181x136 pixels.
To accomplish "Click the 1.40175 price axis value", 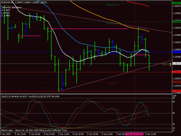I will point(177,6).
